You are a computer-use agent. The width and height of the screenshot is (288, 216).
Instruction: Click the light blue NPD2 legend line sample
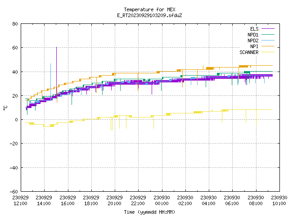[268, 40]
